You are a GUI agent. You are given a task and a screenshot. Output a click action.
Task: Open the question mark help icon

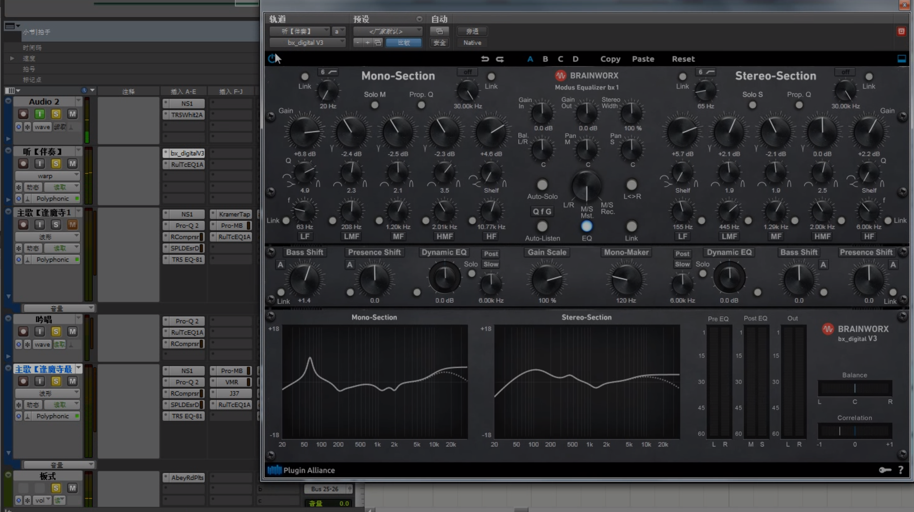(901, 470)
